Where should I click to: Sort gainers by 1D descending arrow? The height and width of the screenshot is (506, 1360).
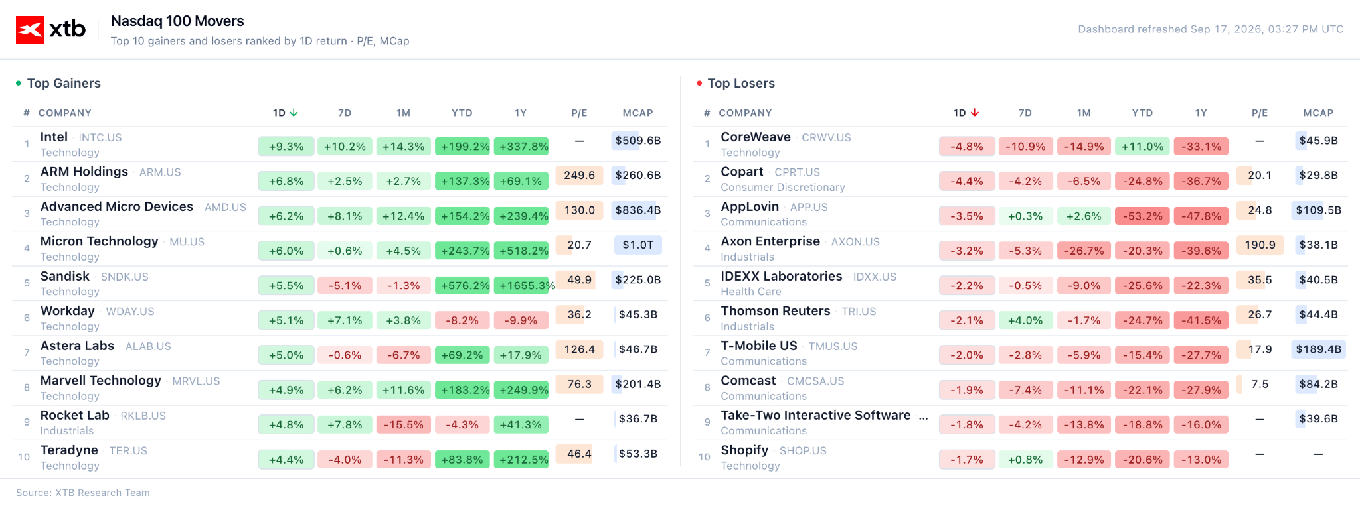[x=294, y=113]
